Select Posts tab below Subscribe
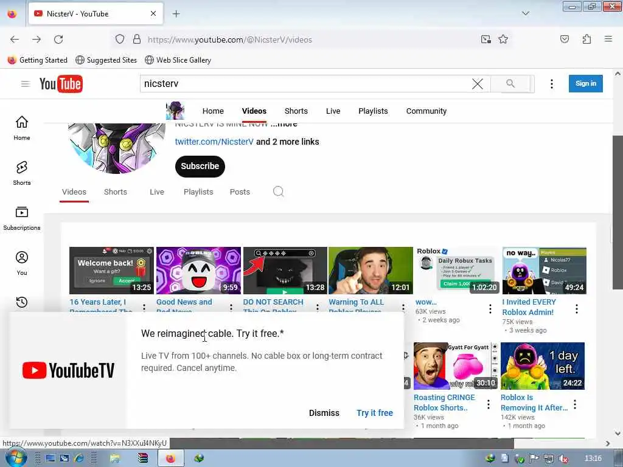 (x=240, y=192)
